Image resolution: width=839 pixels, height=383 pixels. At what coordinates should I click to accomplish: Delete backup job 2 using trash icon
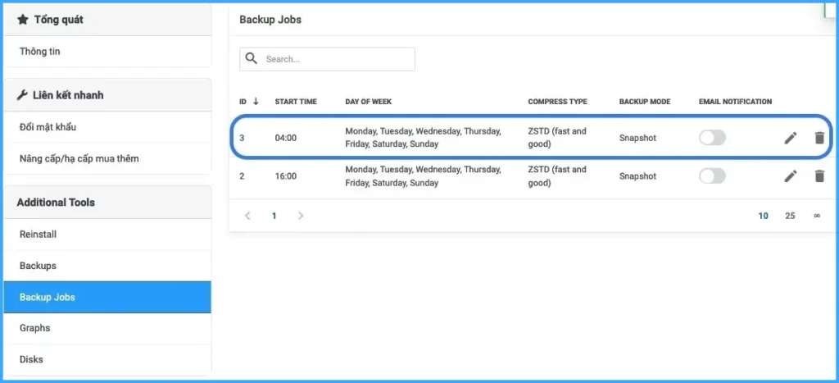pyautogui.click(x=819, y=176)
